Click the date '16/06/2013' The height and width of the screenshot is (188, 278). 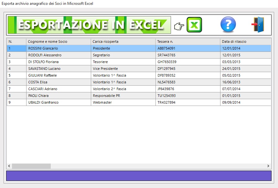point(231,82)
